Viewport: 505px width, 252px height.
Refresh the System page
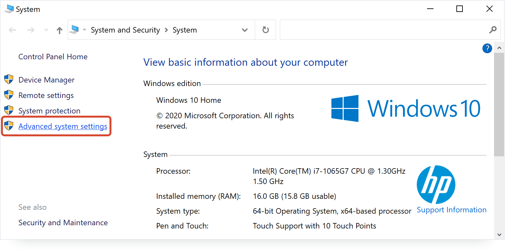(265, 30)
